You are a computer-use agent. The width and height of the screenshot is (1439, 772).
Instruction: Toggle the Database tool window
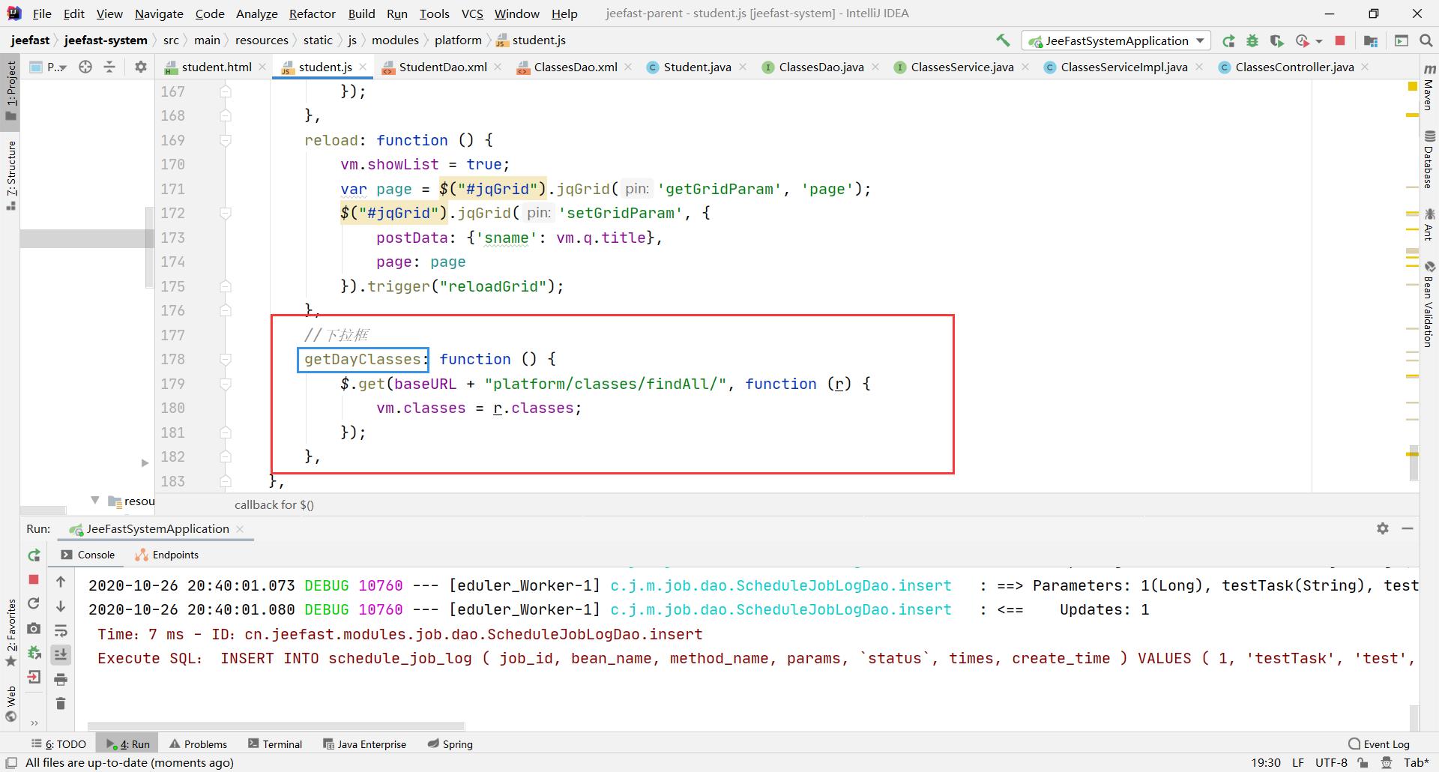coord(1429,159)
